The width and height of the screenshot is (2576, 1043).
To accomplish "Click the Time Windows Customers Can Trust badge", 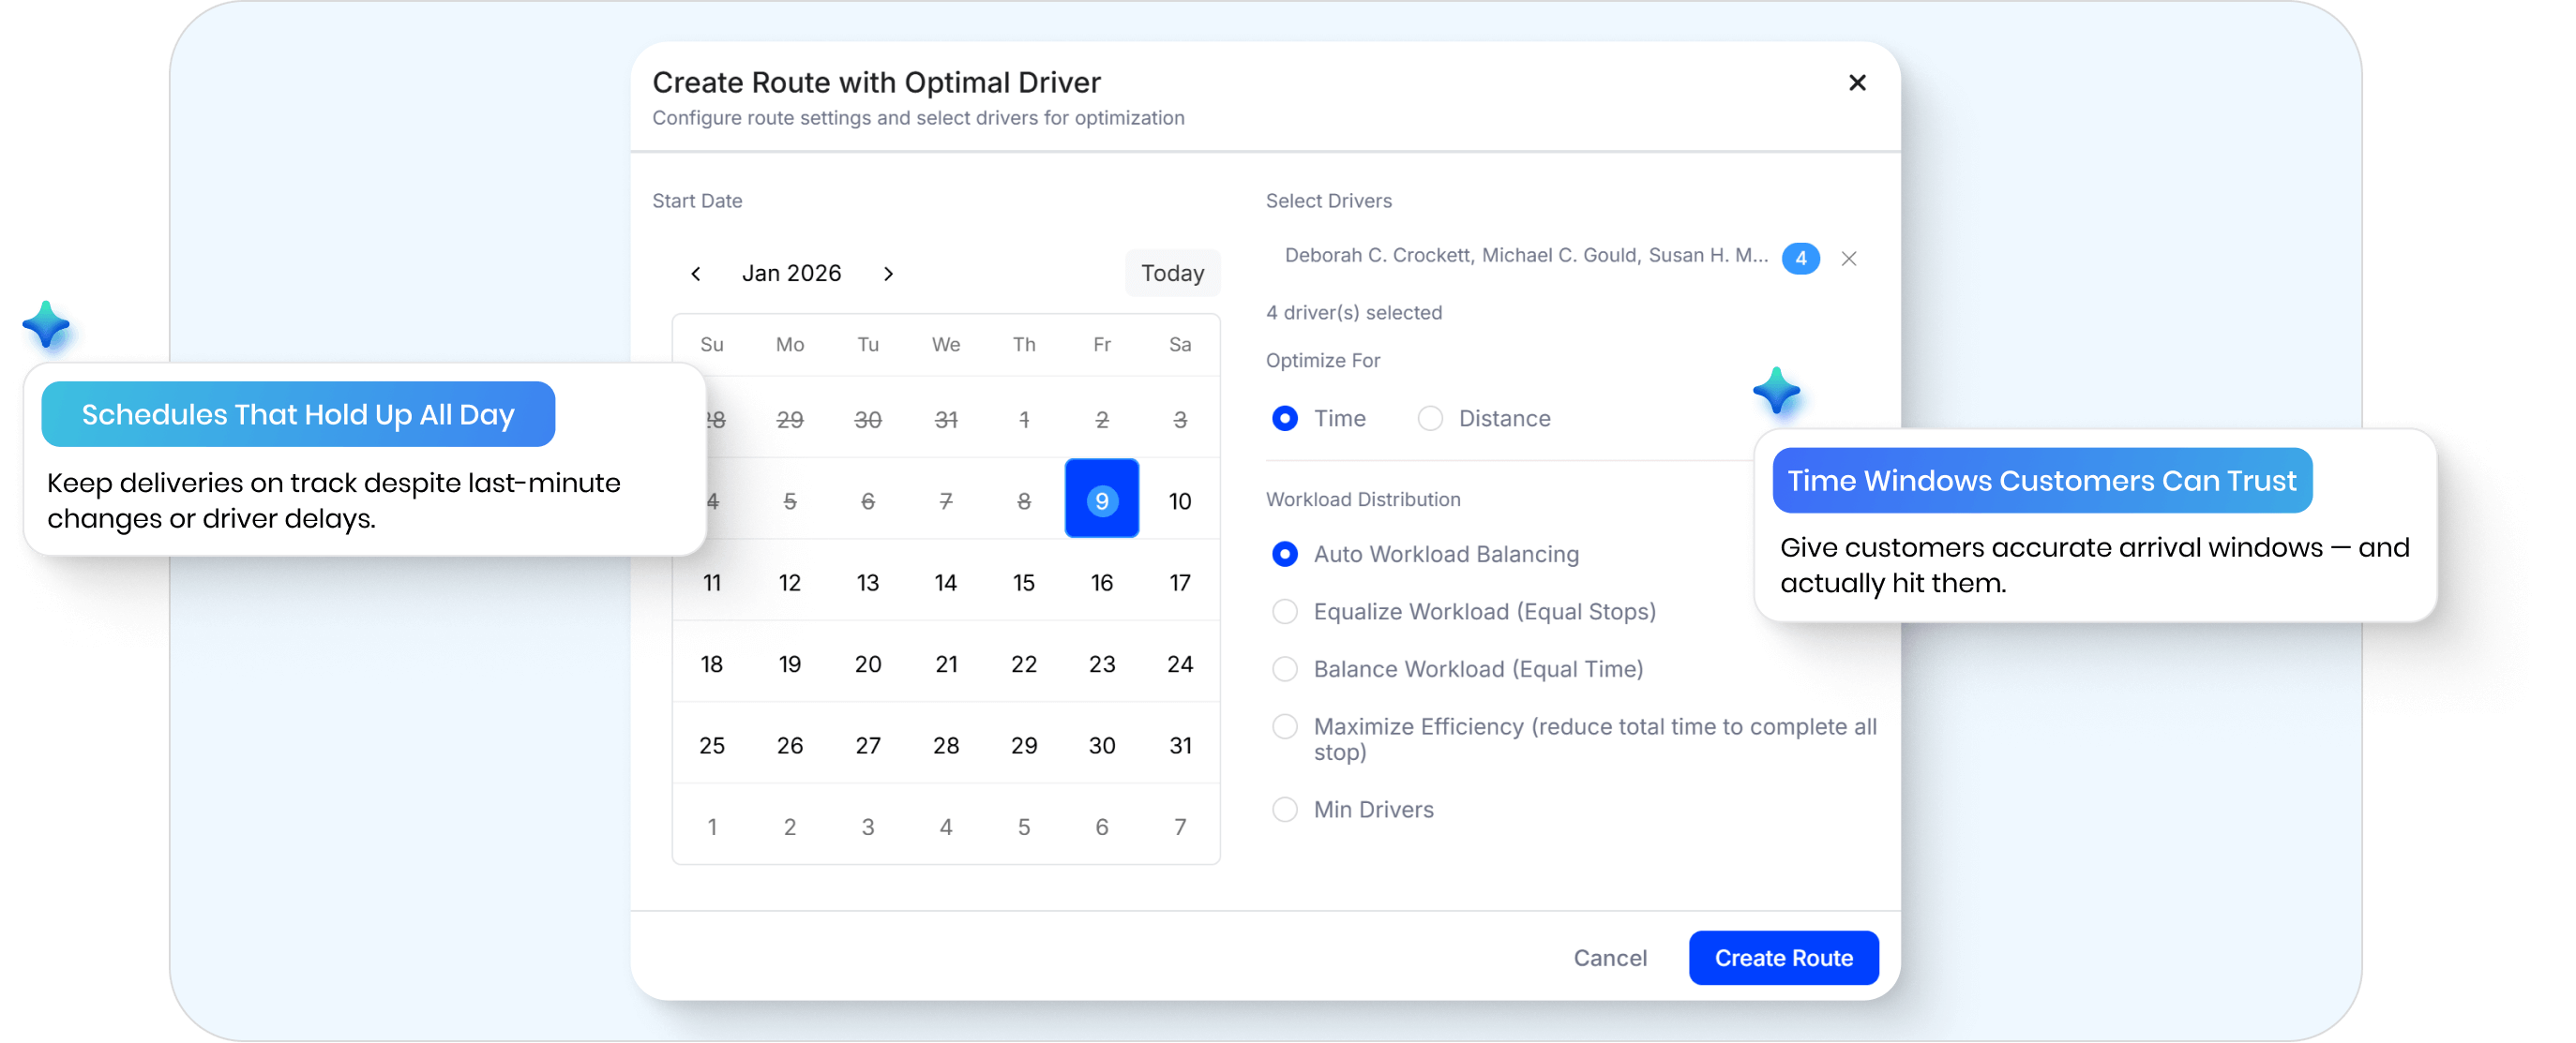I will coord(2042,481).
